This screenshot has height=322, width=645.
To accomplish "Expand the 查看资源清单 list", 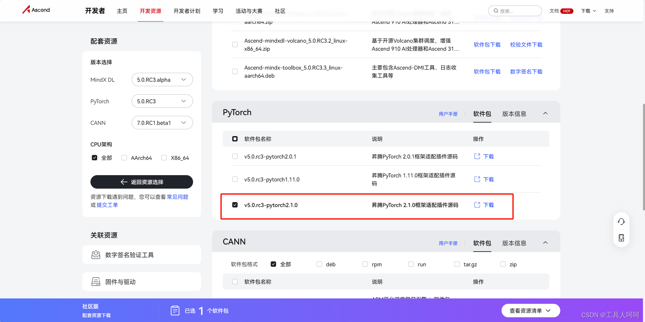I will coord(531,311).
